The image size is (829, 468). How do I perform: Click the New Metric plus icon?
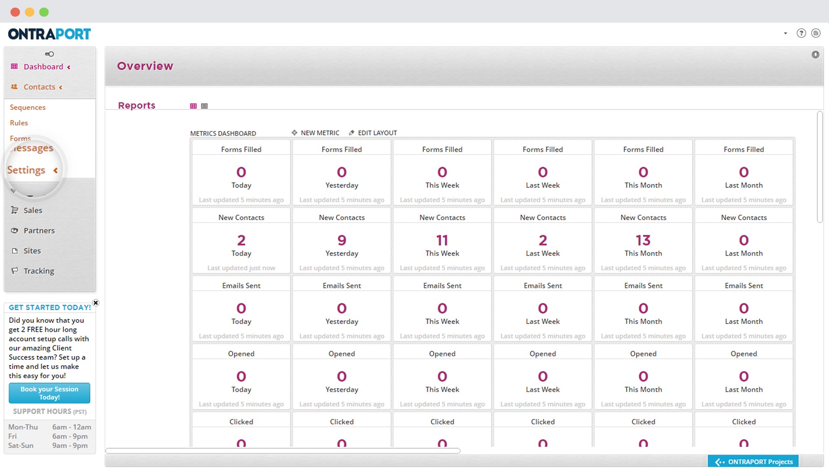click(x=294, y=132)
